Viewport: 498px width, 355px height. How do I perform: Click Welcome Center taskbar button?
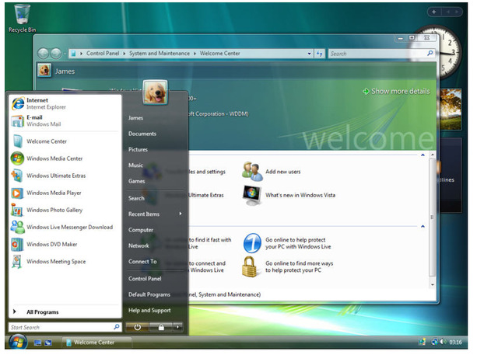tap(96, 343)
